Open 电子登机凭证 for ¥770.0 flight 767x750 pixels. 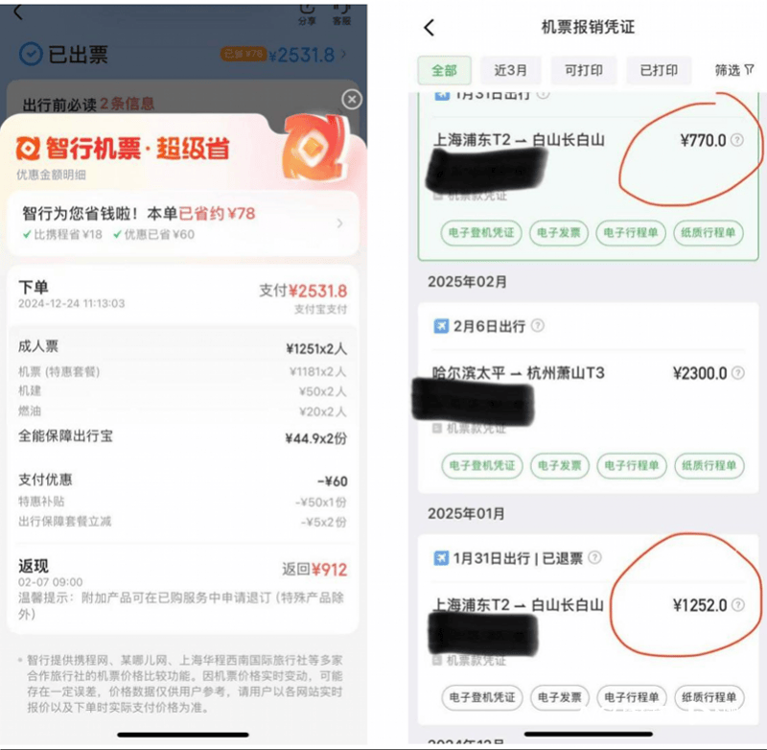click(481, 233)
